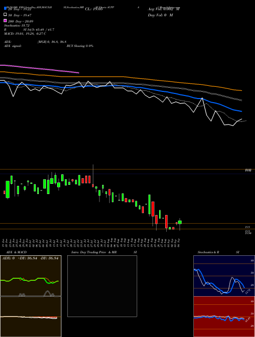
Task: Click the magenta 200 Day legend swatch
Action: (5, 20)
